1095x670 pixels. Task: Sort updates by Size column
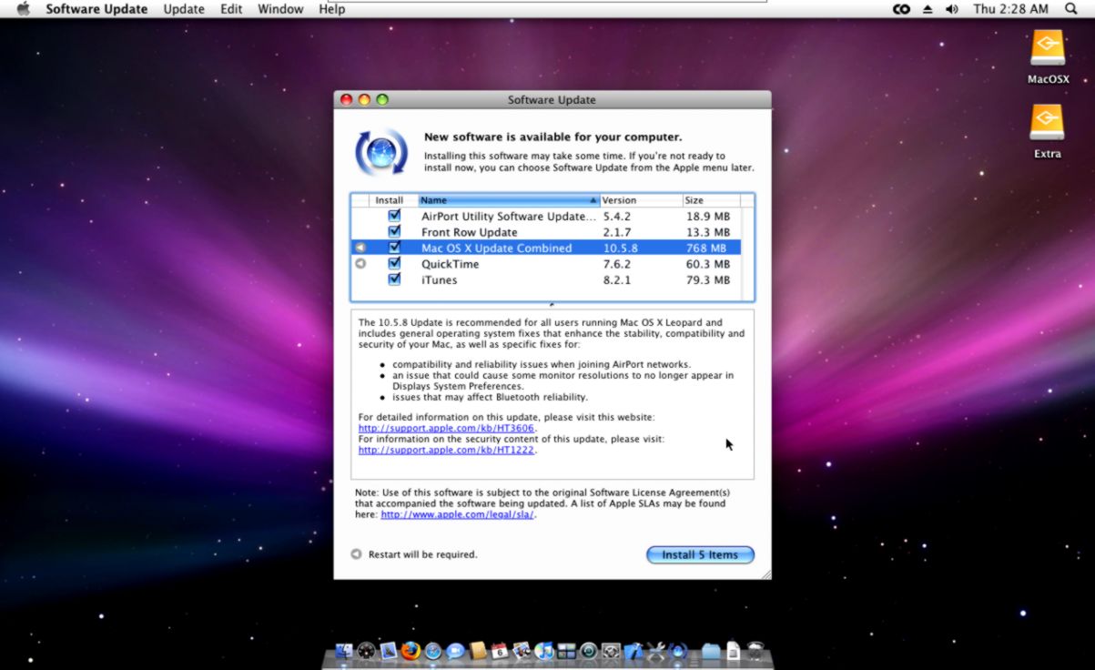711,200
